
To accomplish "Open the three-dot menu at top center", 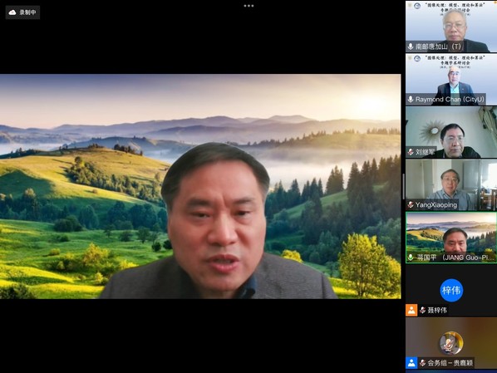I will click(248, 6).
